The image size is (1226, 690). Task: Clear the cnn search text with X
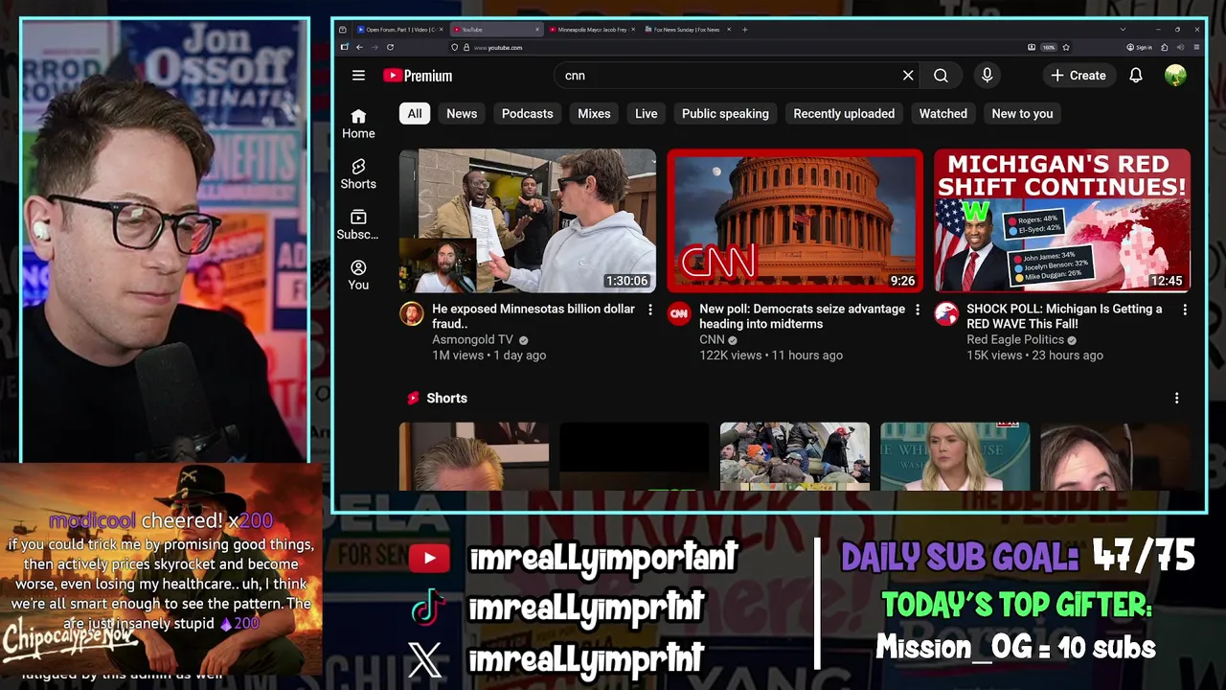908,76
